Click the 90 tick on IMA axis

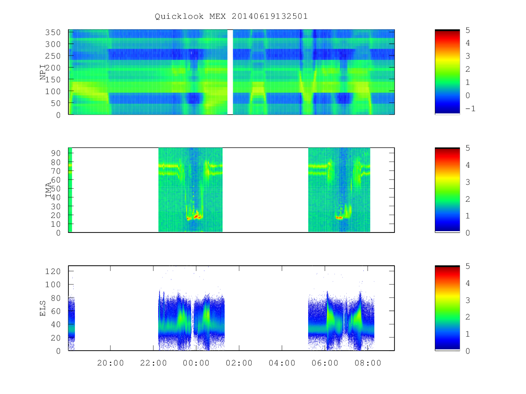(57, 153)
